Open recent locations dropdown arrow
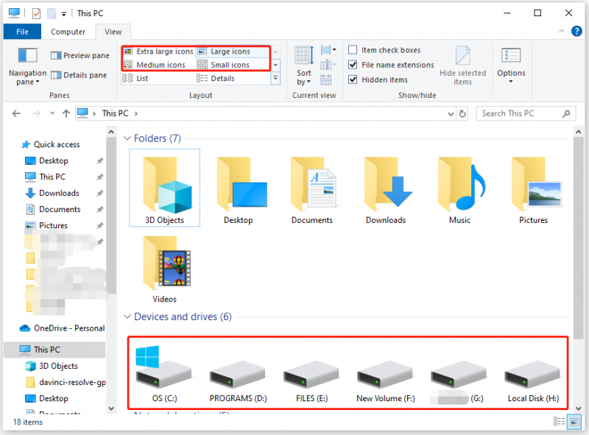This screenshot has width=589, height=435. click(x=52, y=113)
